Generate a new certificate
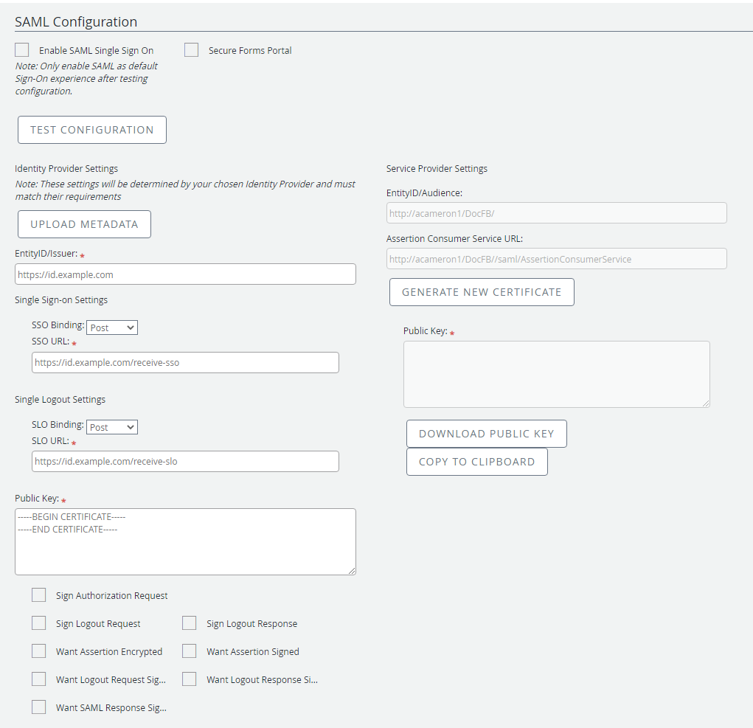Screen dimensions: 753x728 pos(482,292)
